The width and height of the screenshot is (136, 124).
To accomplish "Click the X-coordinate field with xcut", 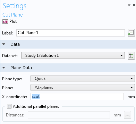I will pos(77,96).
